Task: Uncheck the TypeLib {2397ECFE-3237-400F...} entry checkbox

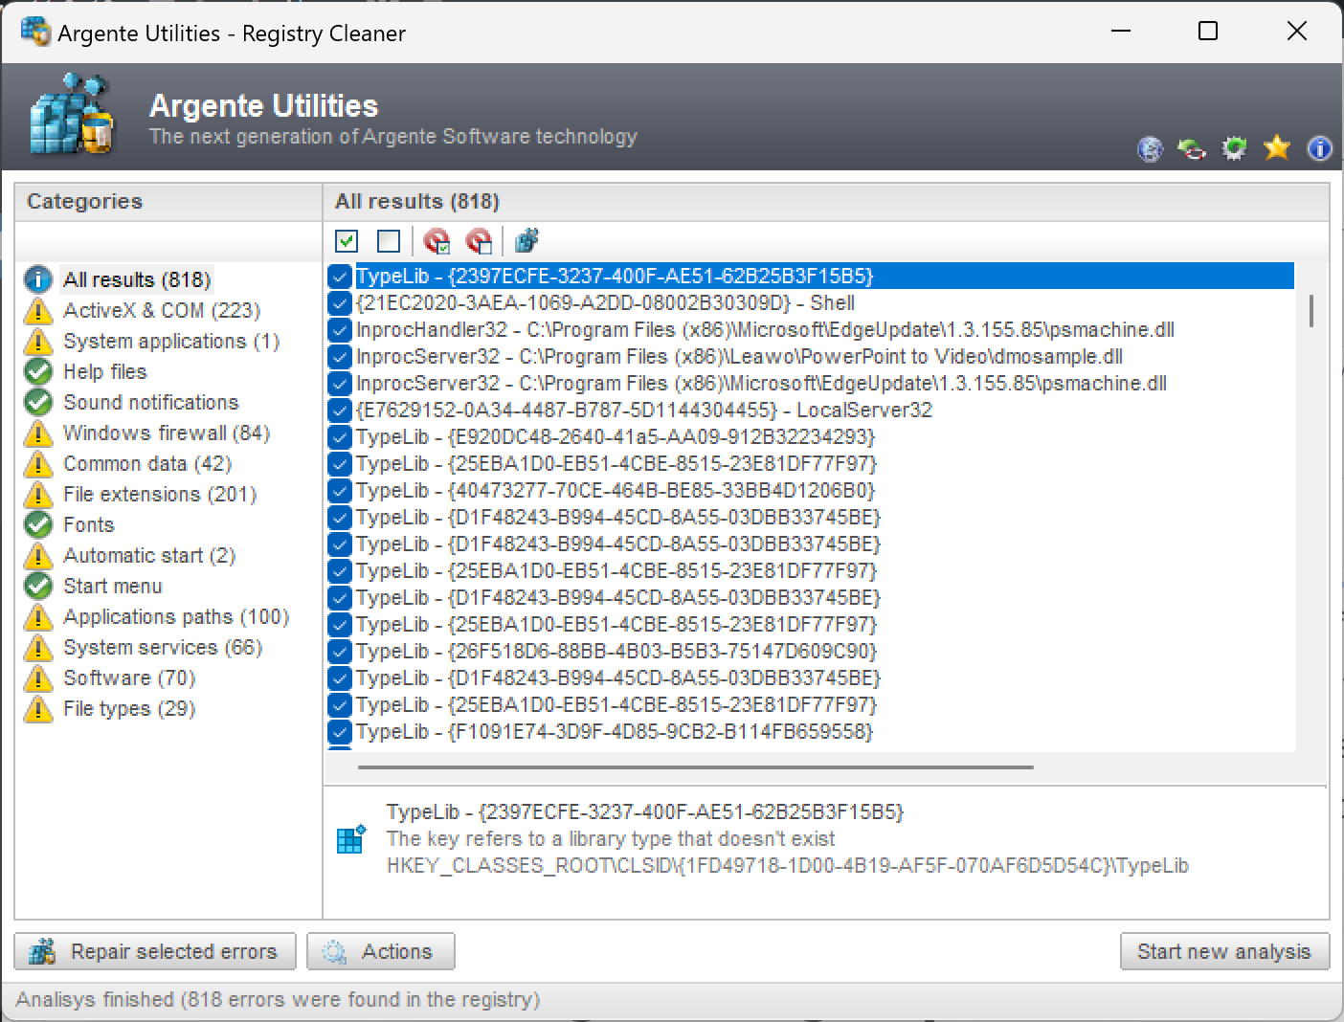Action: [340, 277]
